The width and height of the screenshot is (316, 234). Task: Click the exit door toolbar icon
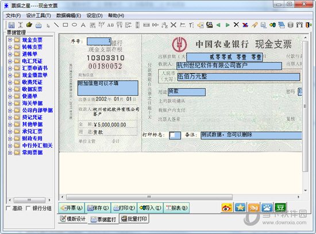309,25
